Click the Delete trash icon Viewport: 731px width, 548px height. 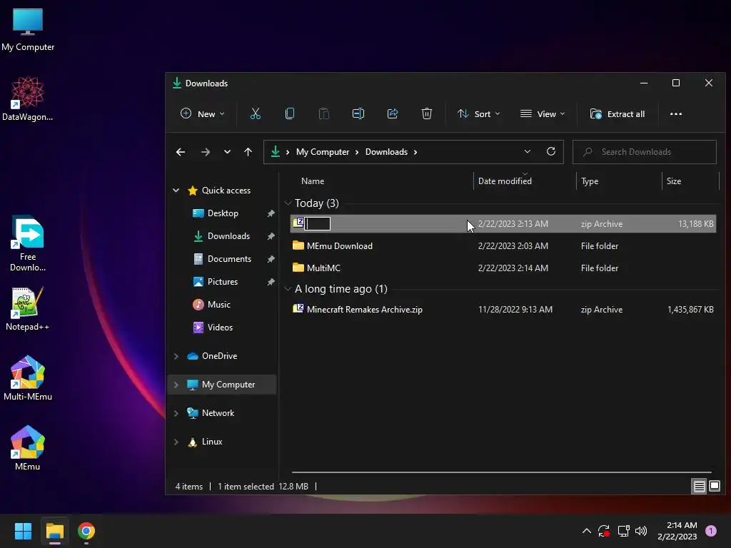point(427,113)
